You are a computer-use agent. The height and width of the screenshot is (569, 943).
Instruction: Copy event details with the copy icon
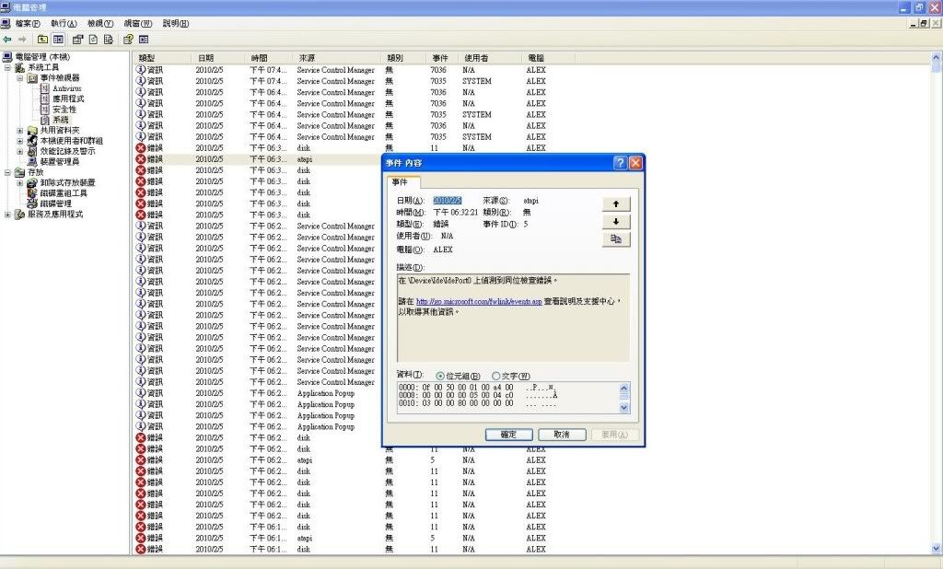pyautogui.click(x=615, y=239)
